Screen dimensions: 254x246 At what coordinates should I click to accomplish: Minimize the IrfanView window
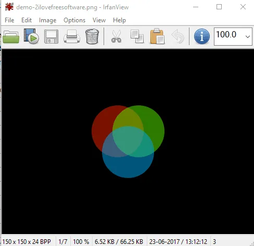[x=196, y=7]
